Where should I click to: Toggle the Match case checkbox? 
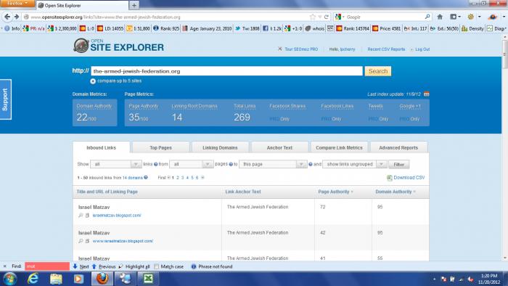coord(157,266)
